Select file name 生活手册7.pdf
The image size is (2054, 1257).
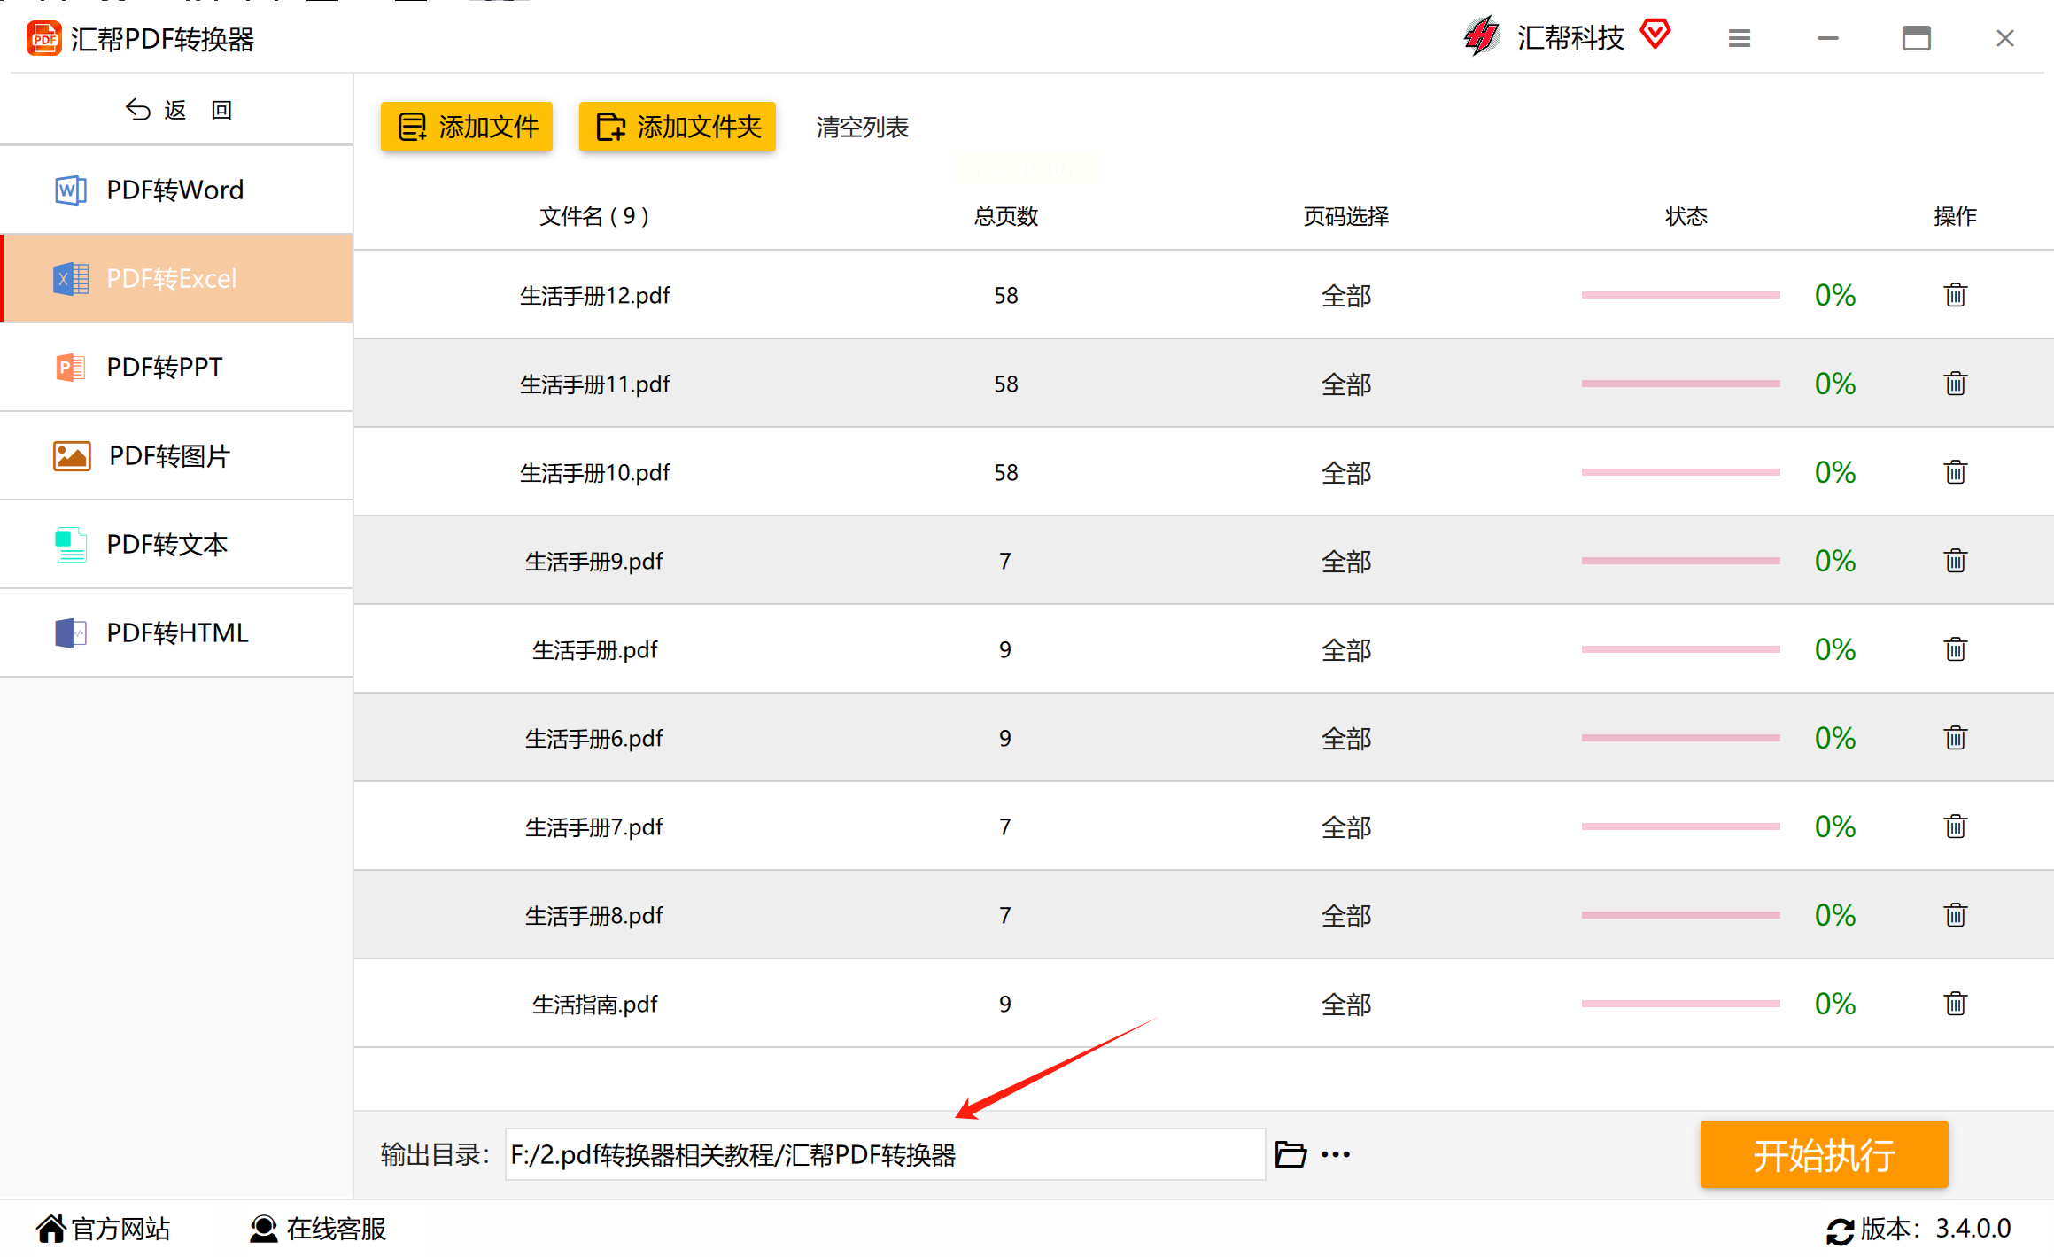click(594, 826)
